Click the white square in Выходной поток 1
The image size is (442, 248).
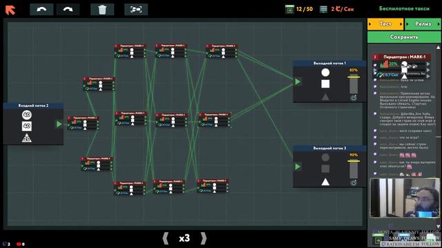coord(325,84)
